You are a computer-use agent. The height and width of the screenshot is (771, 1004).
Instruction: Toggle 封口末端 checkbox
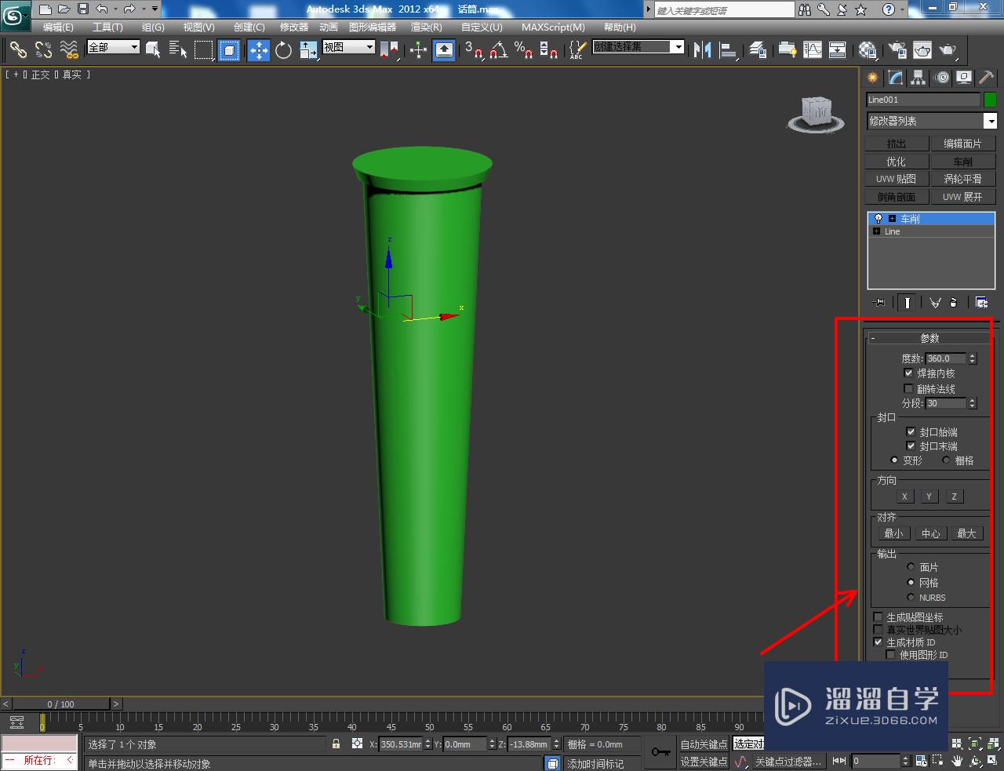[911, 446]
